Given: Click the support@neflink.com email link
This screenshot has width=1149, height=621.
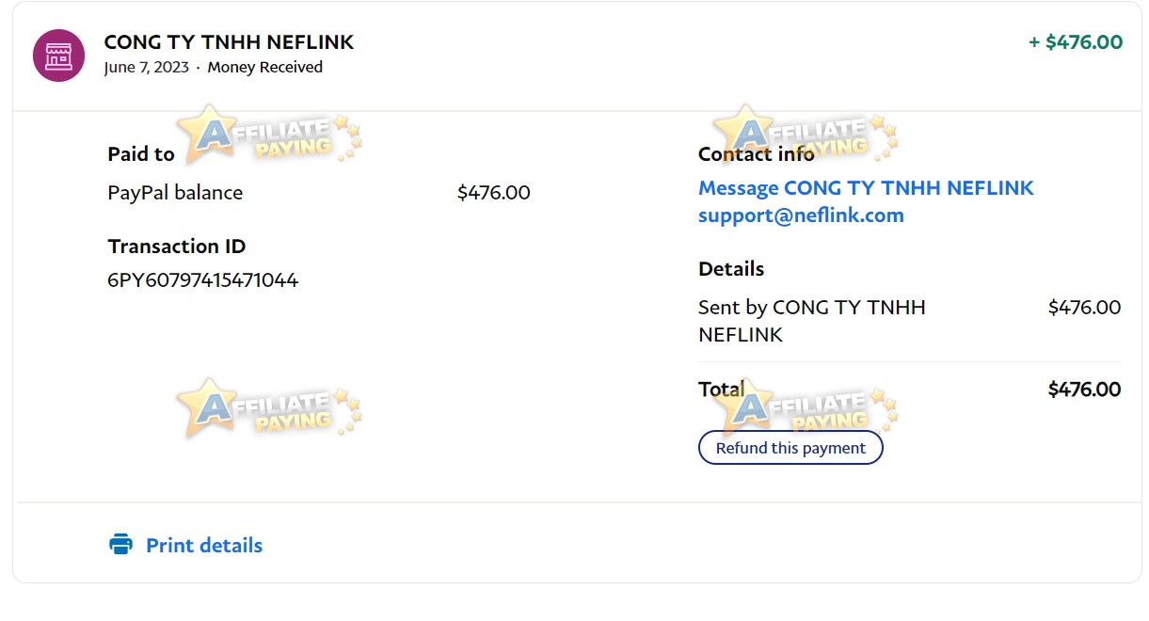Looking at the screenshot, I should point(801,215).
